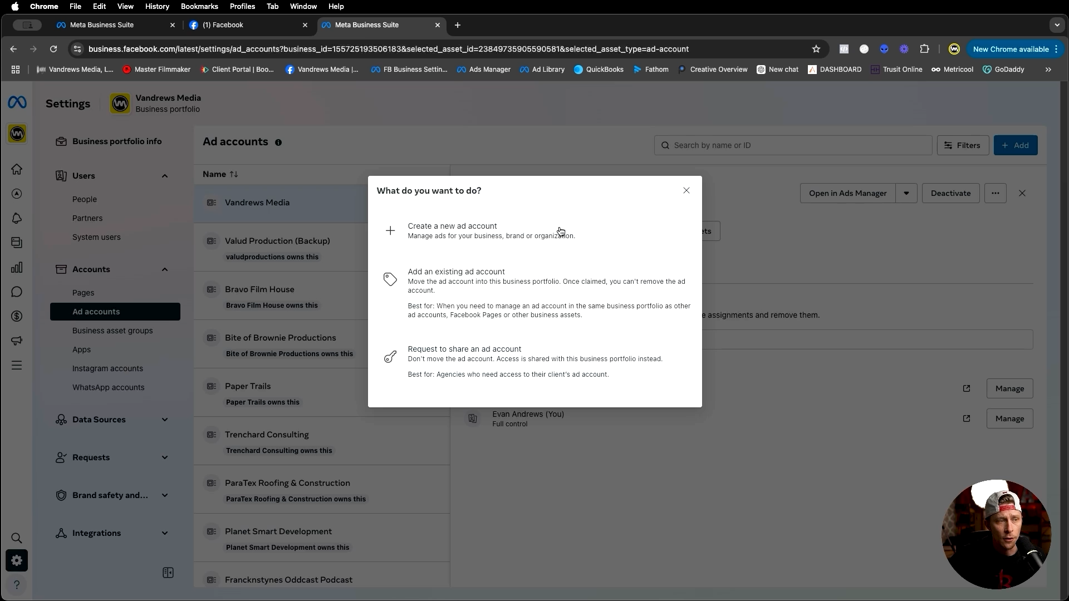Screen dimensions: 1069x601
Task: Open the Home icon in left rail
Action: point(17,169)
